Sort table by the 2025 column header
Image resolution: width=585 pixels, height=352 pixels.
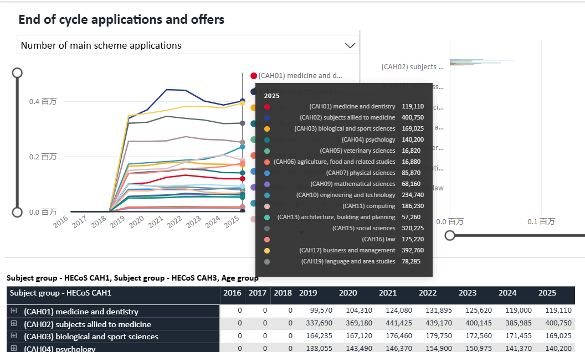pyautogui.click(x=547, y=293)
